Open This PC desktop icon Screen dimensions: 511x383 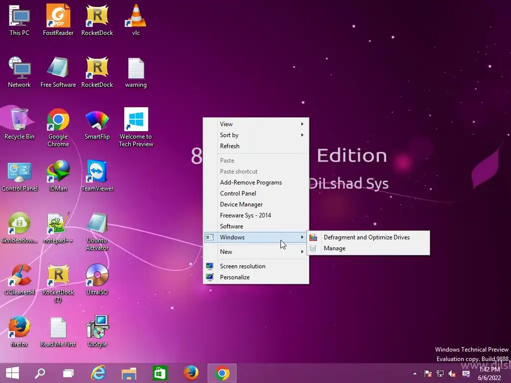19,19
